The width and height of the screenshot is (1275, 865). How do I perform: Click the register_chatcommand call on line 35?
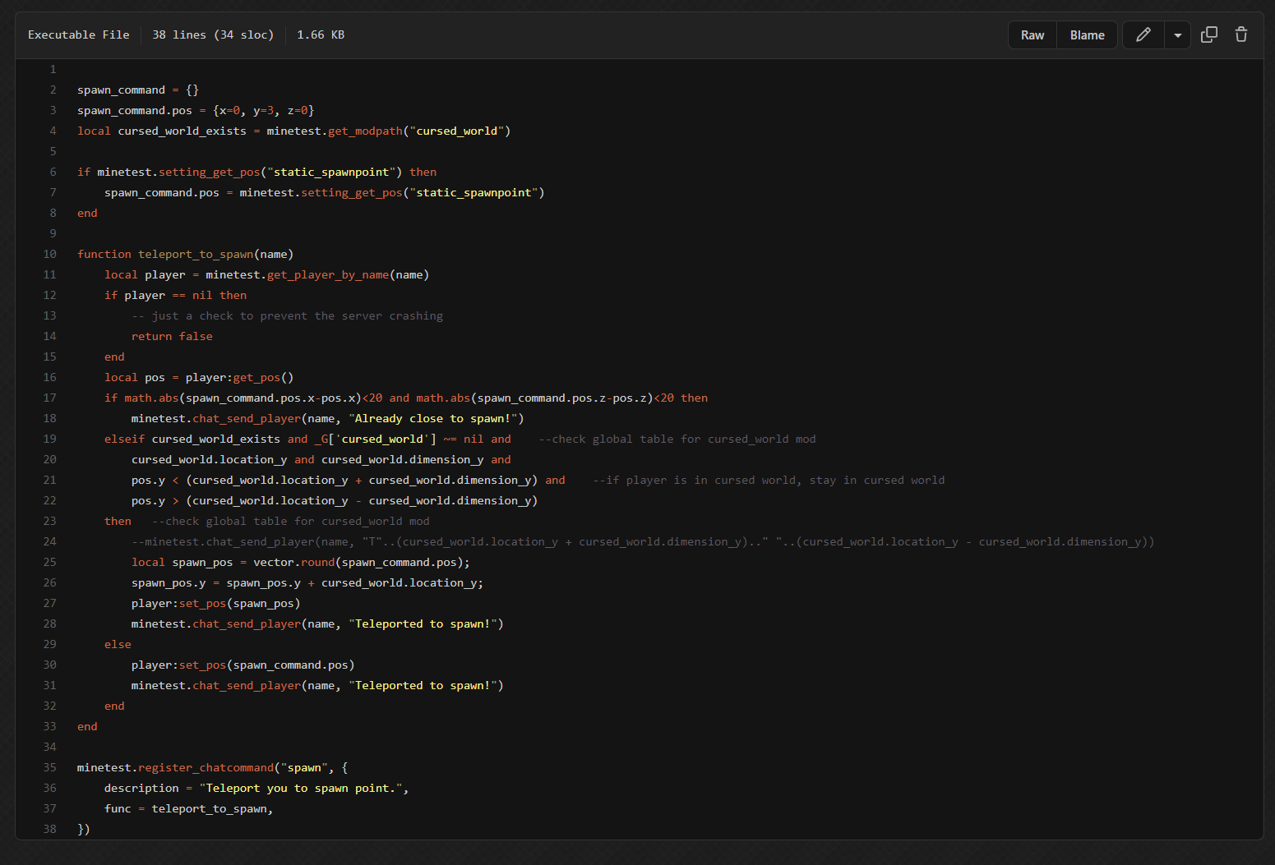tap(206, 768)
